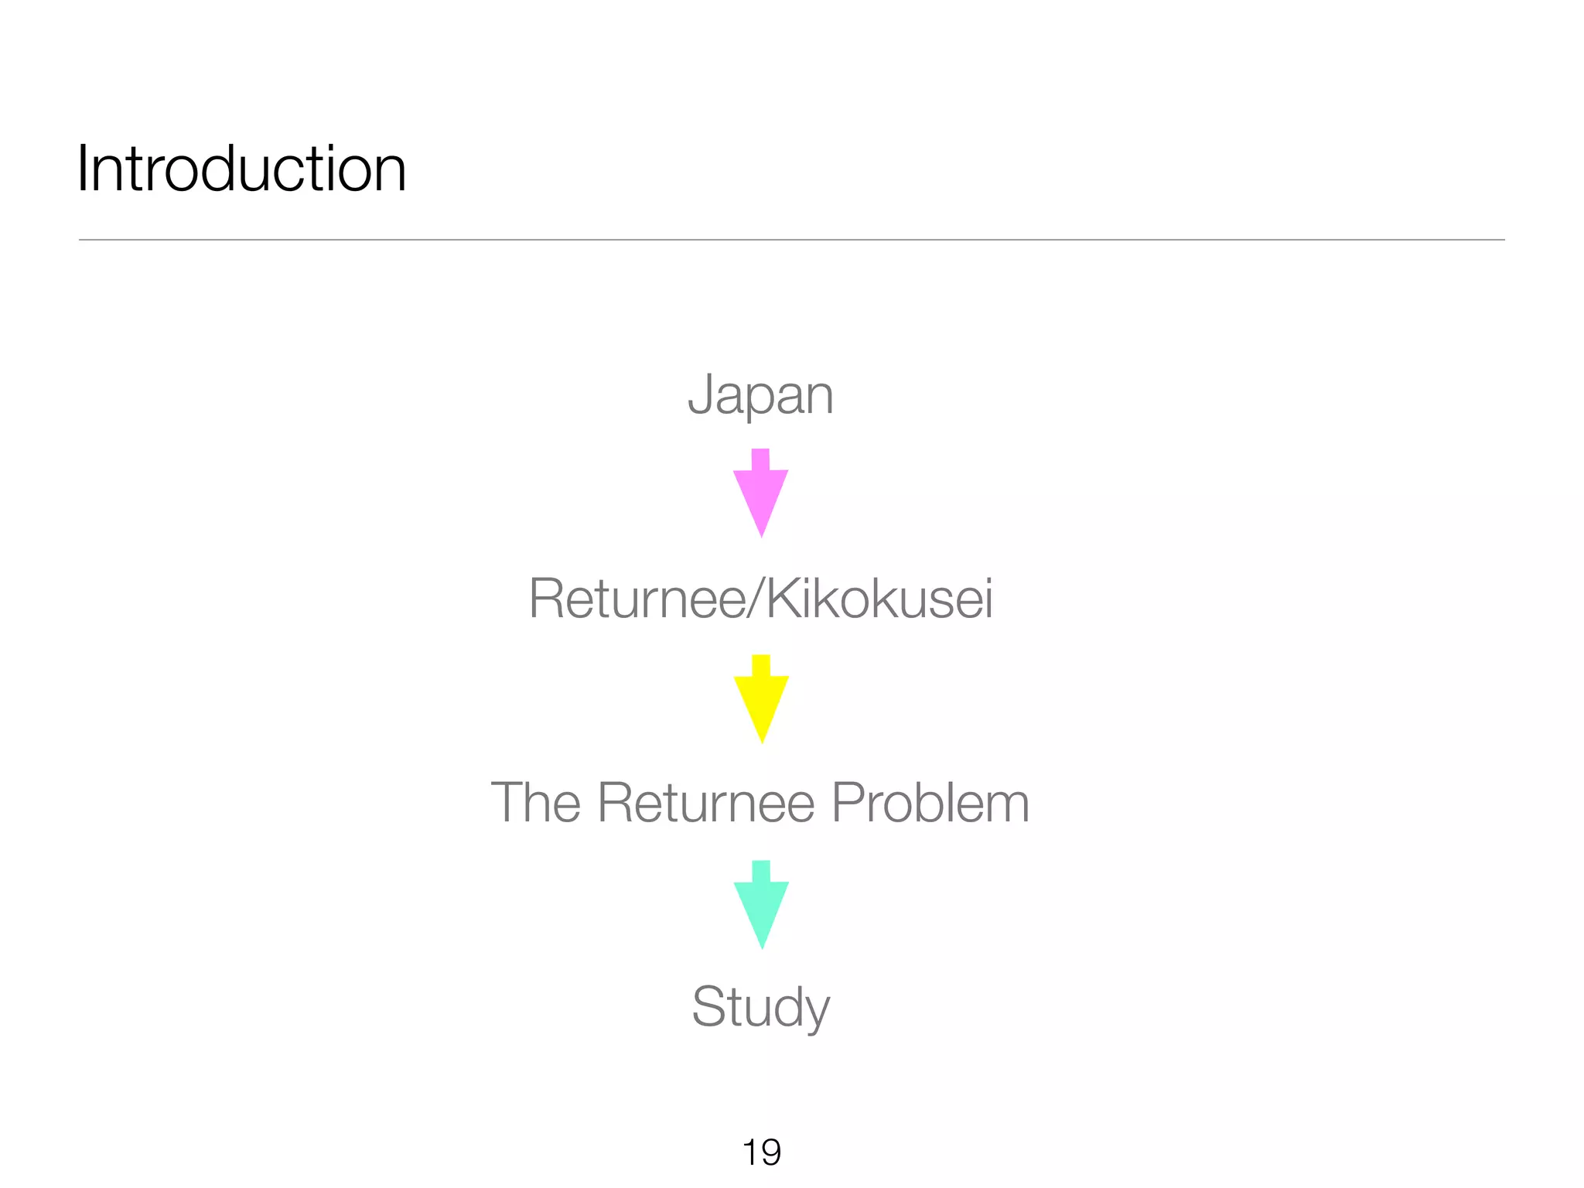Select the "Study" text
The image size is (1584, 1188).
[x=761, y=1008]
